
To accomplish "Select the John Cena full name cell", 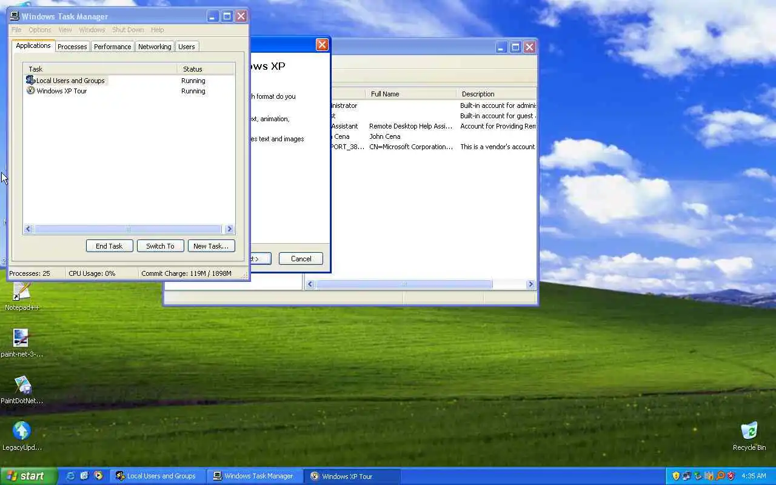I will click(385, 136).
